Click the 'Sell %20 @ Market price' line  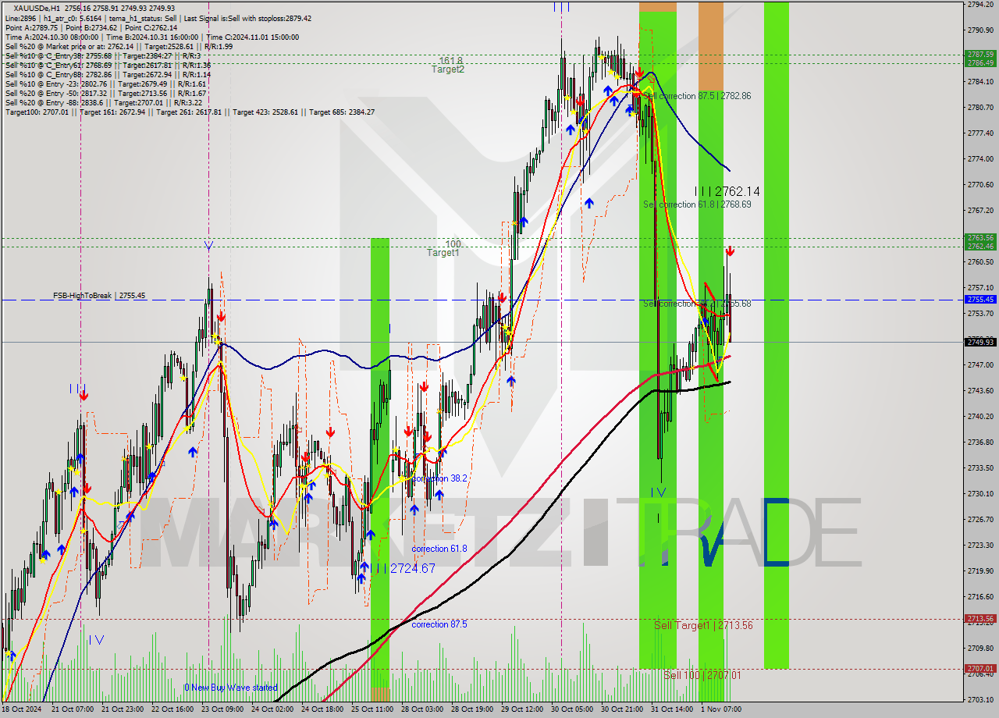(x=118, y=46)
